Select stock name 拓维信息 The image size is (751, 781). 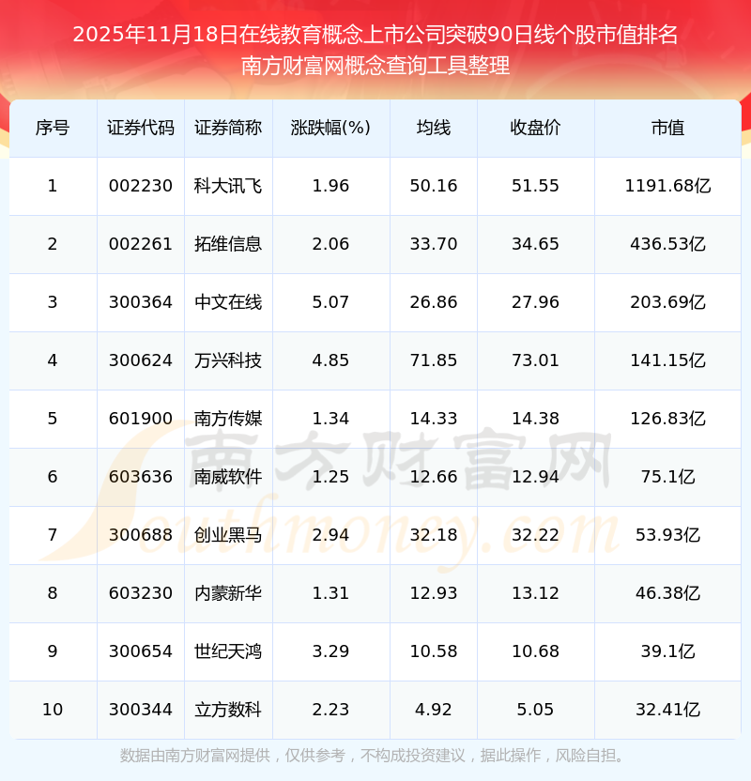click(228, 244)
